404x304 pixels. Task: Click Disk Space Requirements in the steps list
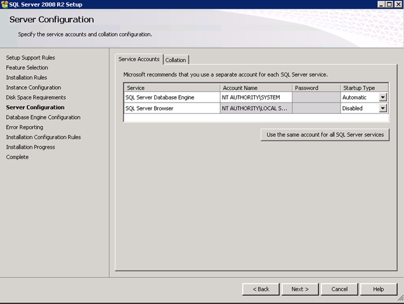36,98
